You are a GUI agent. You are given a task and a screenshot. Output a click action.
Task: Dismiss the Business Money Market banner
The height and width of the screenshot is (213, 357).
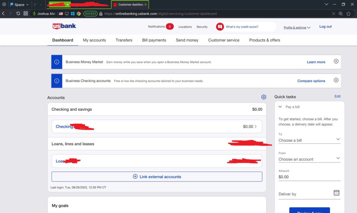[336, 61]
